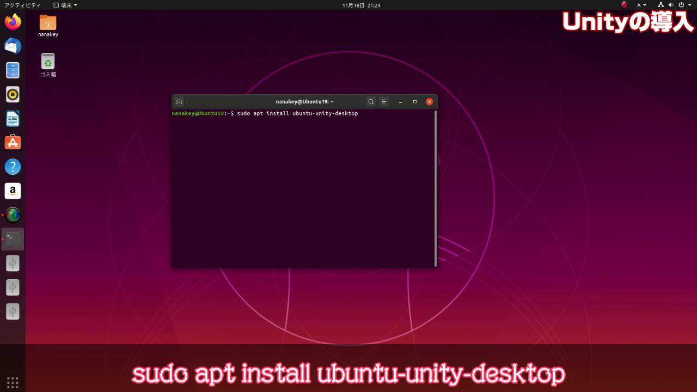The width and height of the screenshot is (697, 392).
Task: Open a new terminal tab
Action: pyautogui.click(x=179, y=101)
